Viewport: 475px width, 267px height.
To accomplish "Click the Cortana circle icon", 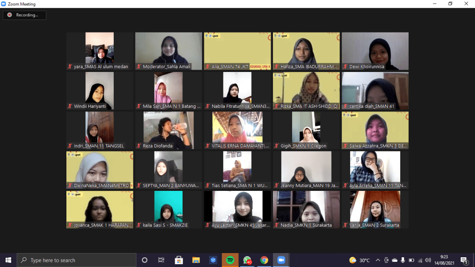I will click(144, 260).
